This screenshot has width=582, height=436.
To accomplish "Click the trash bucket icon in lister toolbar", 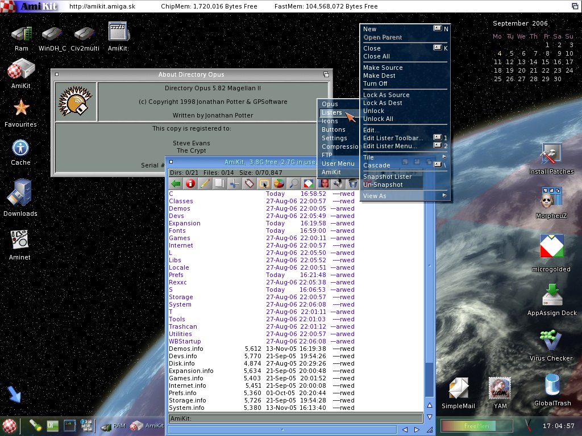I will pos(352,183).
